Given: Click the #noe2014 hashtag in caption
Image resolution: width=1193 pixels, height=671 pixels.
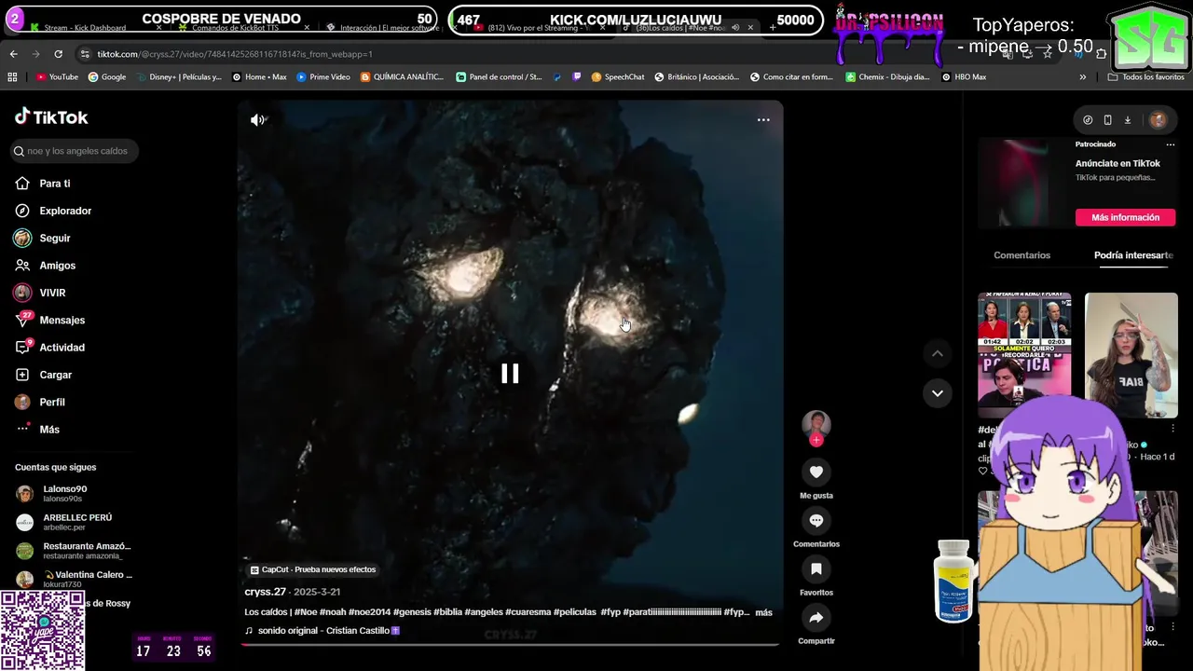Looking at the screenshot, I should 369,612.
